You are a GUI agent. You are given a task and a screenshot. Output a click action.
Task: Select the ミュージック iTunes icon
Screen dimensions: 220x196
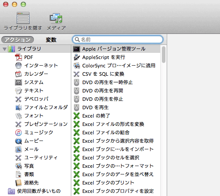click(x=18, y=133)
